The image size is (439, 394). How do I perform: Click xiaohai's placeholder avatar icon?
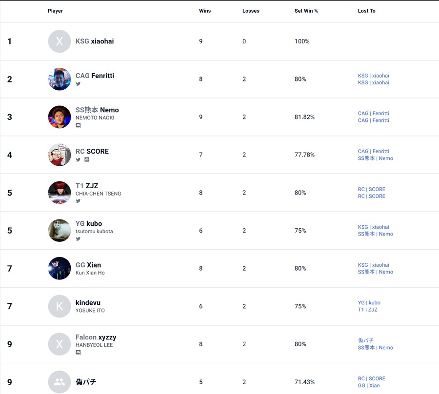tap(59, 41)
